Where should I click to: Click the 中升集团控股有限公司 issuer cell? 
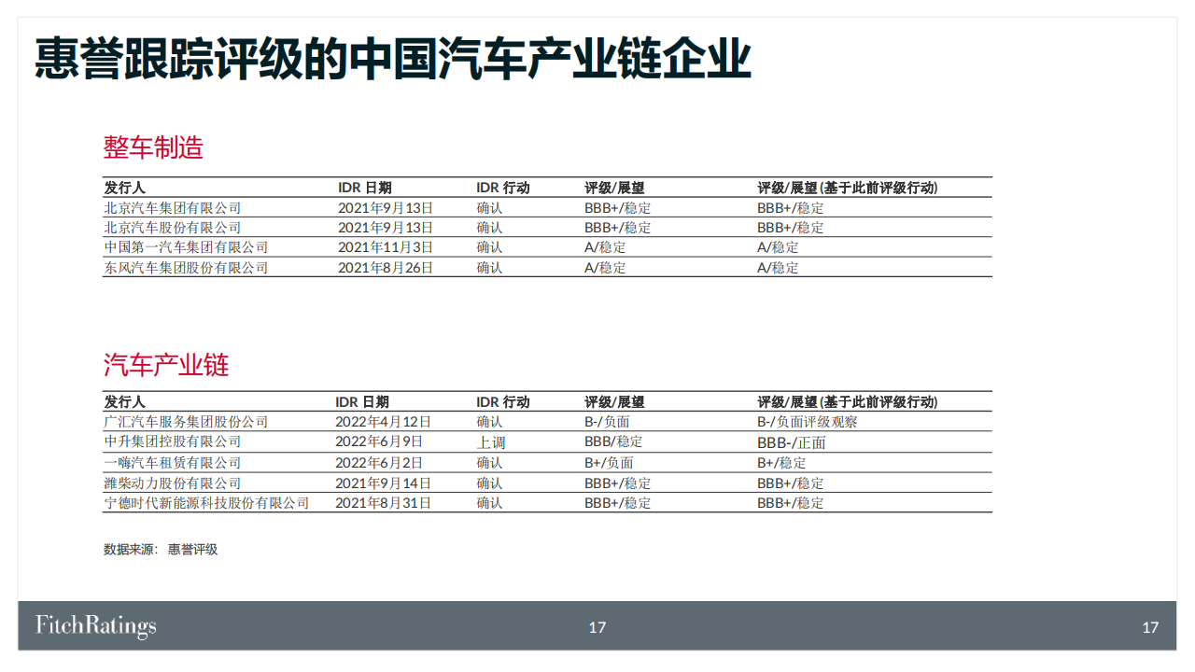pyautogui.click(x=173, y=441)
